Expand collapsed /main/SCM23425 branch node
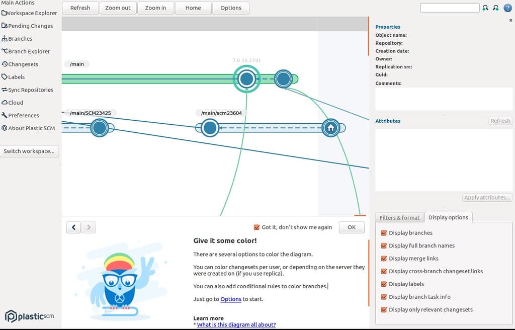 tap(99, 128)
